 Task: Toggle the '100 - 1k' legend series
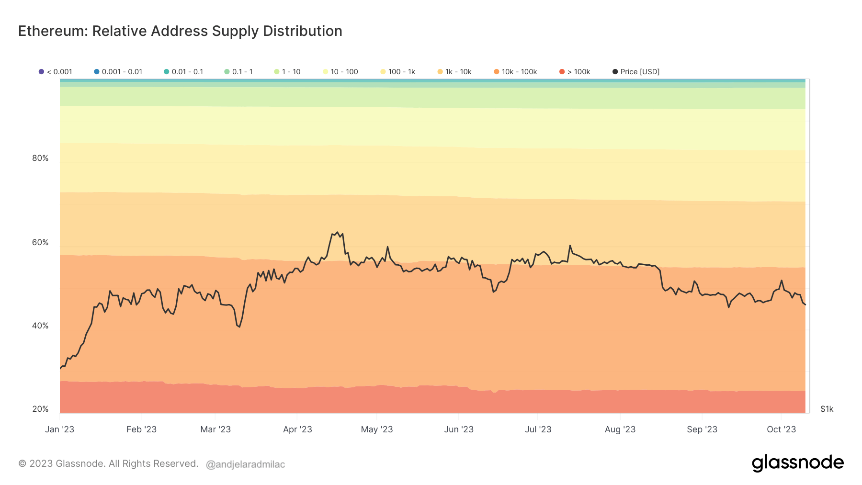tap(398, 72)
